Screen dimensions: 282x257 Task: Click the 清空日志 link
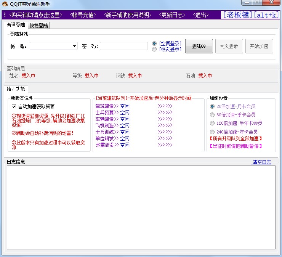261,162
